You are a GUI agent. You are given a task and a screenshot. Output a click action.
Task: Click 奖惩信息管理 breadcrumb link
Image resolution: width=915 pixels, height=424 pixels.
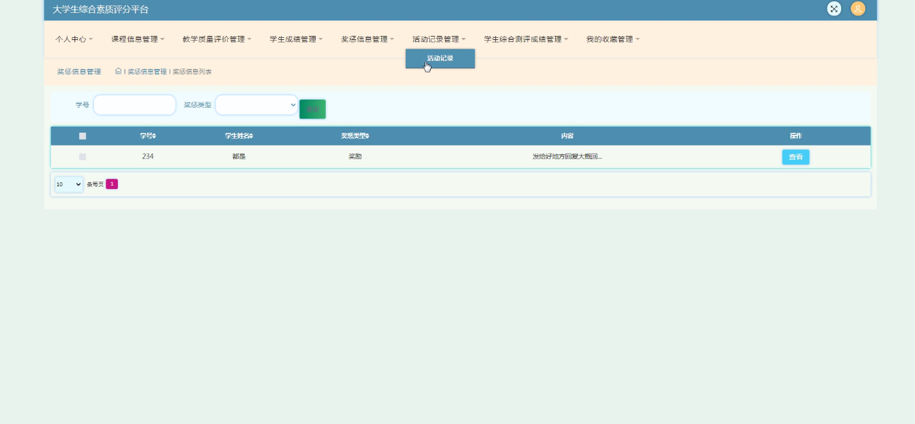pyautogui.click(x=147, y=72)
